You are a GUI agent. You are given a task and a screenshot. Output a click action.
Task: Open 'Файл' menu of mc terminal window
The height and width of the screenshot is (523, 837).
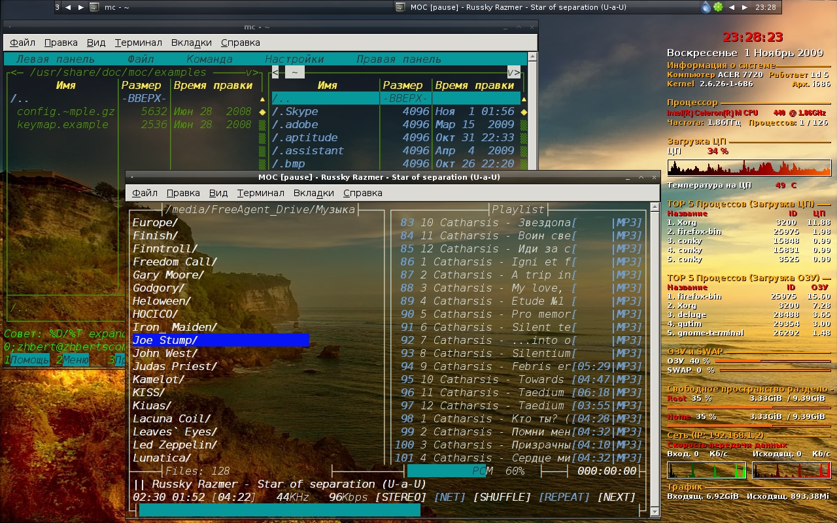(x=22, y=42)
